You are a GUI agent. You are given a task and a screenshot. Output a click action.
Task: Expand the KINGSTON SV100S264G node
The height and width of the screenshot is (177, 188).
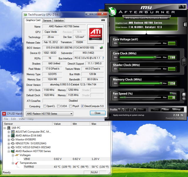point(9,144)
